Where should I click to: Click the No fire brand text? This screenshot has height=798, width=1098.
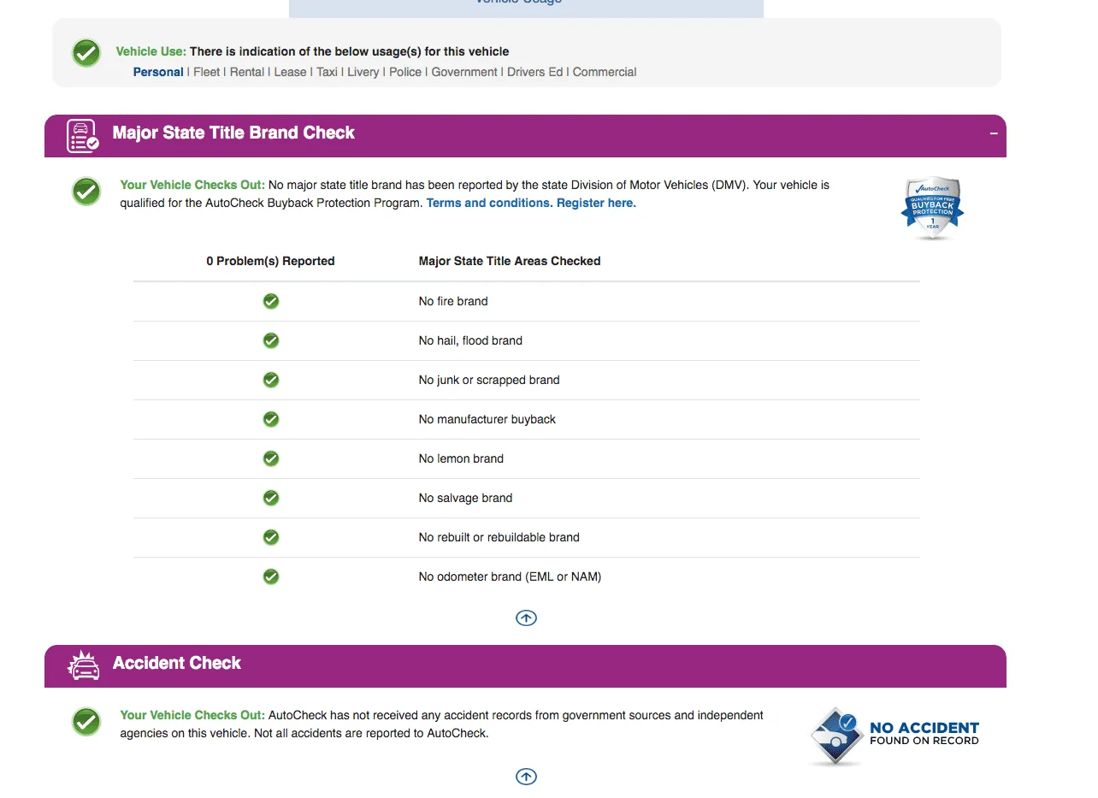(453, 301)
